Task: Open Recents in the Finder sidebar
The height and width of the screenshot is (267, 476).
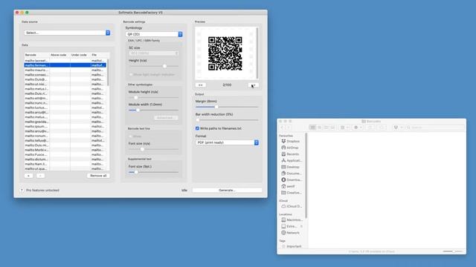Action: pyautogui.click(x=290, y=154)
